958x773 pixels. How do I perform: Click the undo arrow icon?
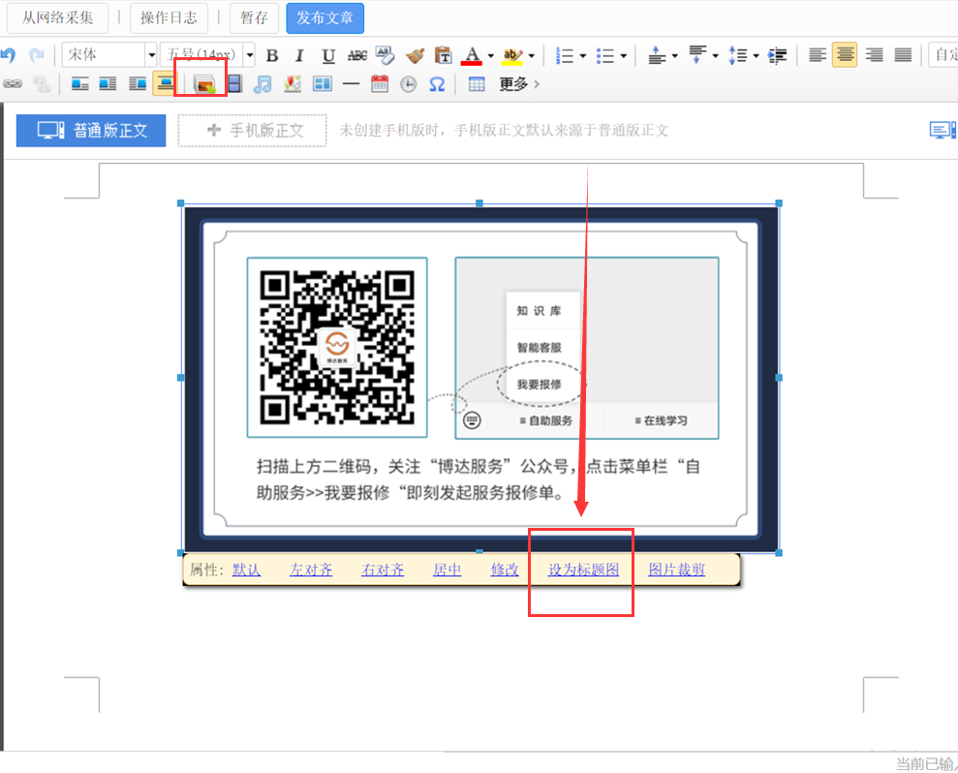click(x=8, y=55)
